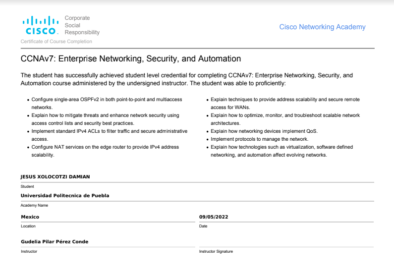Click the intro paragraph about student credential
394x277 pixels.
(187, 79)
